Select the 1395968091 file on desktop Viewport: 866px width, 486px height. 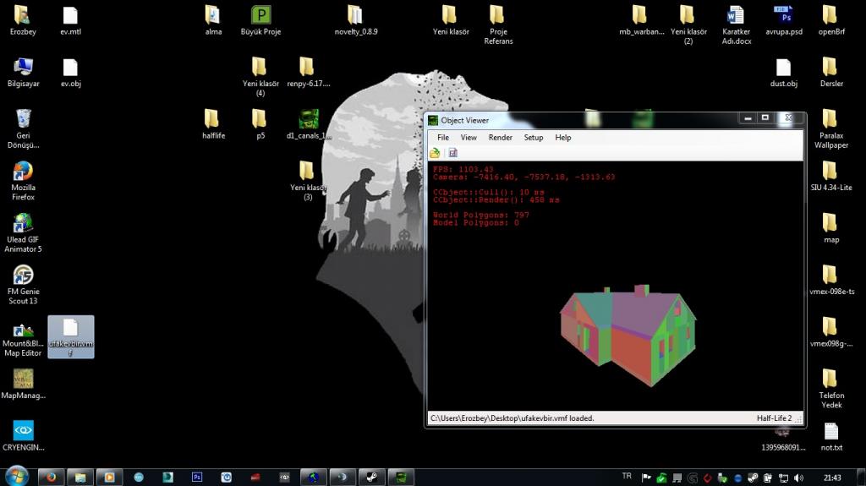[783, 439]
